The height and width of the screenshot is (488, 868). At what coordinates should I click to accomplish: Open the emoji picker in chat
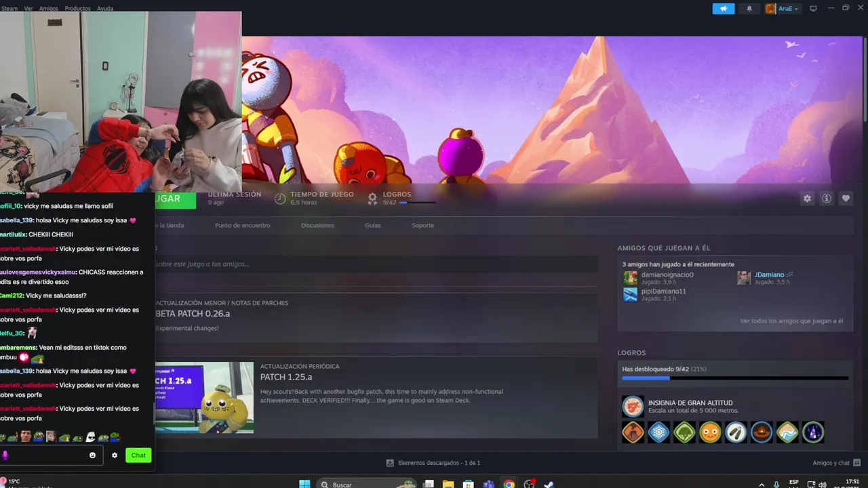click(93, 455)
